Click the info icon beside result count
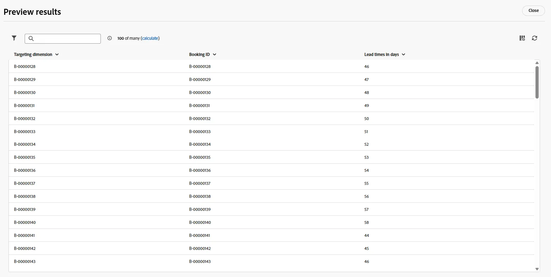 click(110, 38)
